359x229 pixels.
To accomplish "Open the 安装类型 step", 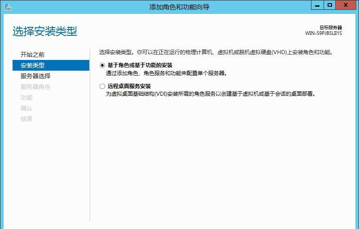I will pos(51,65).
